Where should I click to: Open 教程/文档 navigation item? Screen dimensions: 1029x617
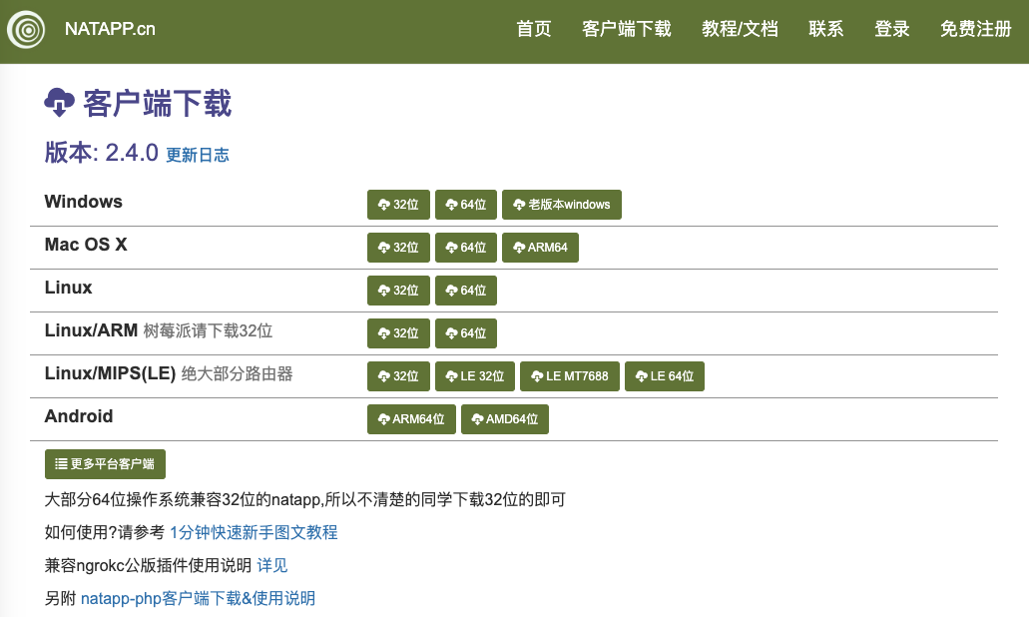[740, 29]
